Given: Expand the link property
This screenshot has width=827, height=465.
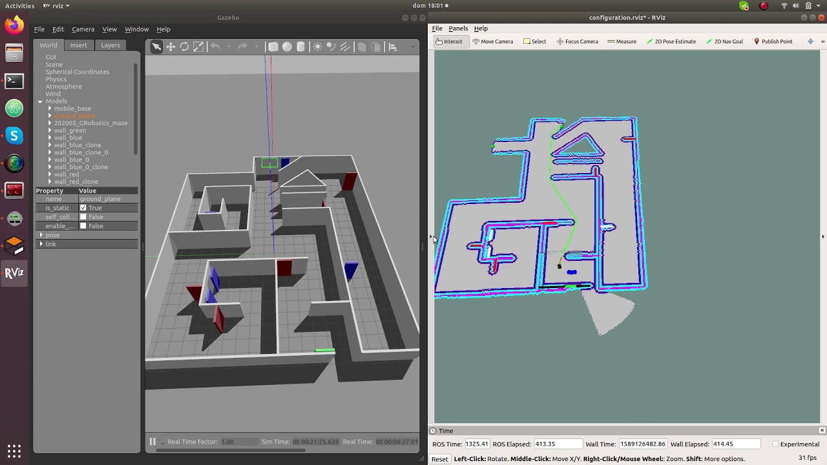Looking at the screenshot, I should click(x=41, y=244).
